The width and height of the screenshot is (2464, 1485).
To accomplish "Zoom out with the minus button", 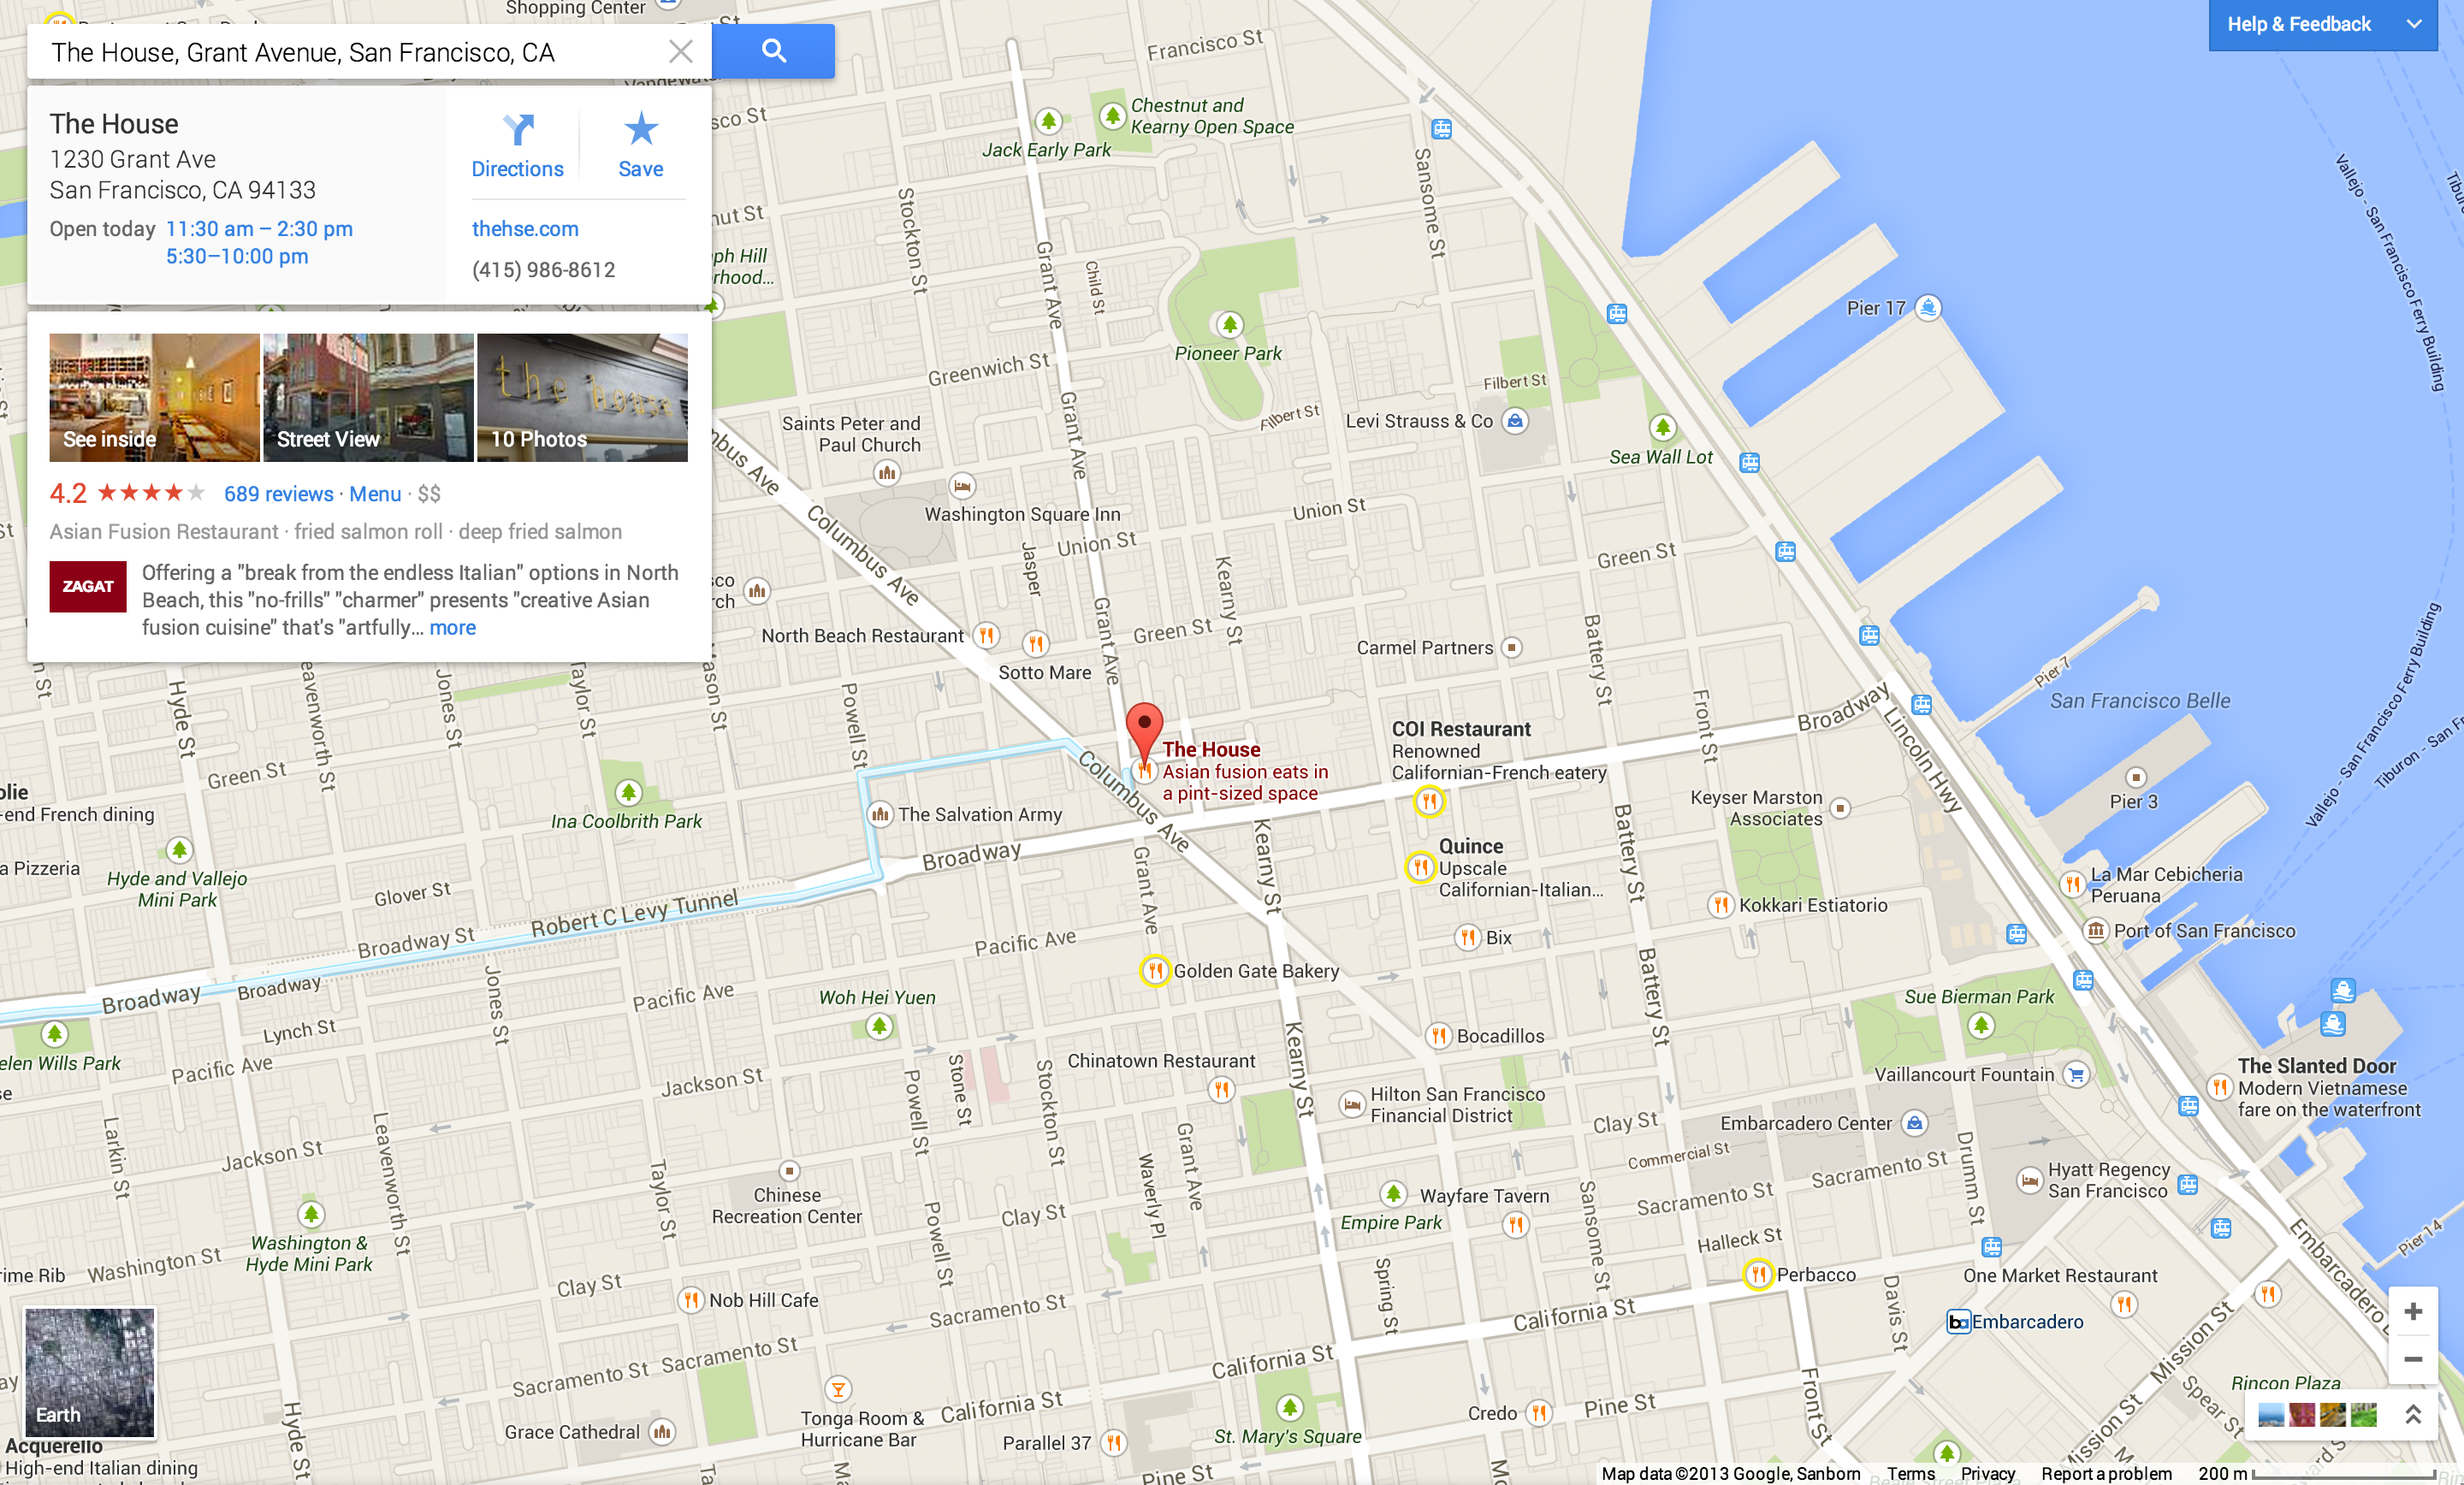I will (2412, 1359).
